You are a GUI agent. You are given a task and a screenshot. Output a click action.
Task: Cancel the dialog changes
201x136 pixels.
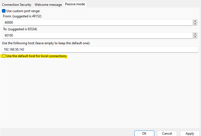[x=167, y=133]
